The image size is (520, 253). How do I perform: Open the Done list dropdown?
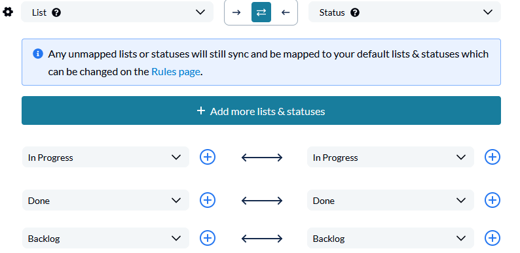pos(105,200)
